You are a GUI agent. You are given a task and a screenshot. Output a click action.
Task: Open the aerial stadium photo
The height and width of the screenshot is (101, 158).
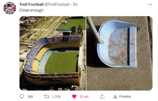(x=52, y=53)
